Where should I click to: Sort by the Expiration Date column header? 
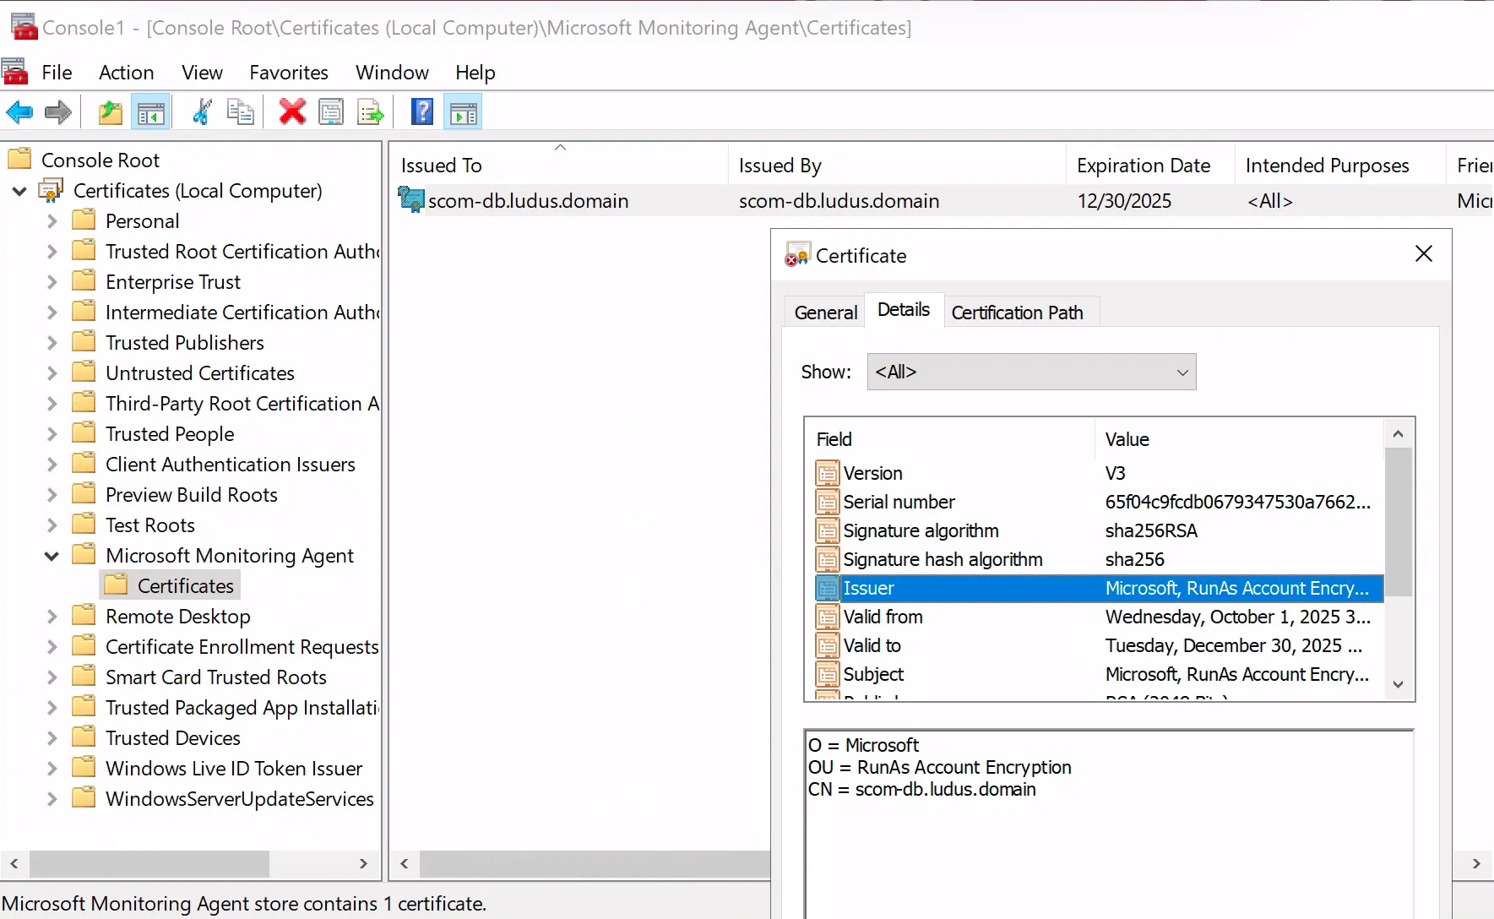tap(1144, 166)
